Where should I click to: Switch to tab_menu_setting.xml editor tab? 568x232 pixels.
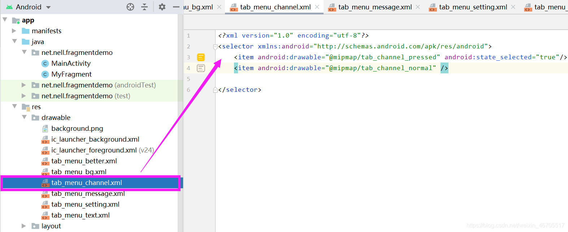[473, 7]
